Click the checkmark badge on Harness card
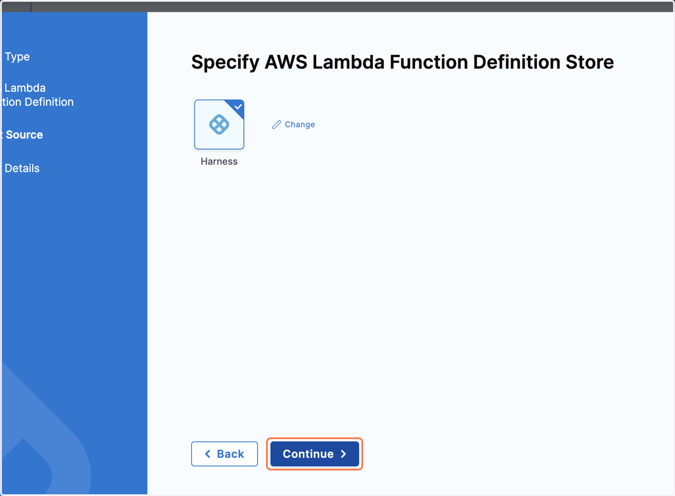 tap(238, 106)
